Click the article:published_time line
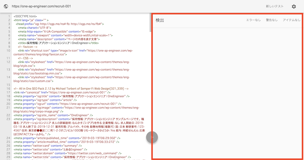 click(67, 138)
